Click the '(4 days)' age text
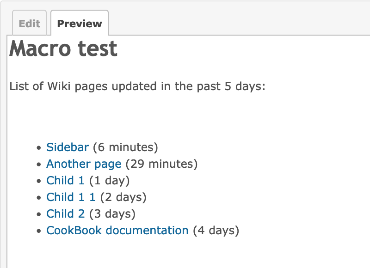 tap(216, 231)
